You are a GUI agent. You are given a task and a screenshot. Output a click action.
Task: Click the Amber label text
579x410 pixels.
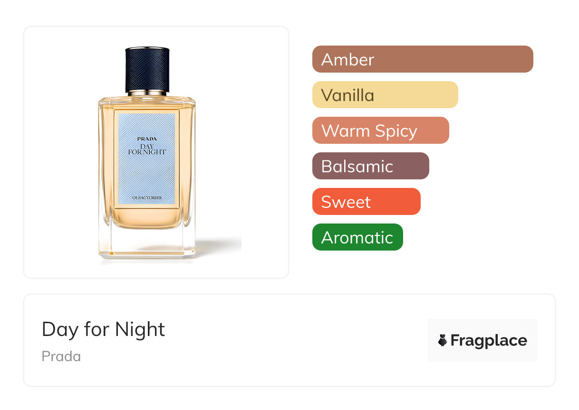pos(347,59)
